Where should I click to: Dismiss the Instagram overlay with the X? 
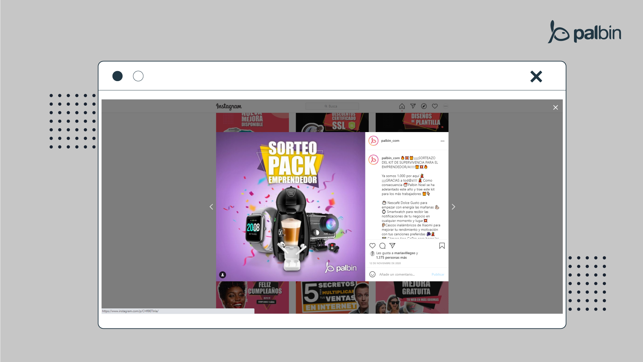click(556, 107)
